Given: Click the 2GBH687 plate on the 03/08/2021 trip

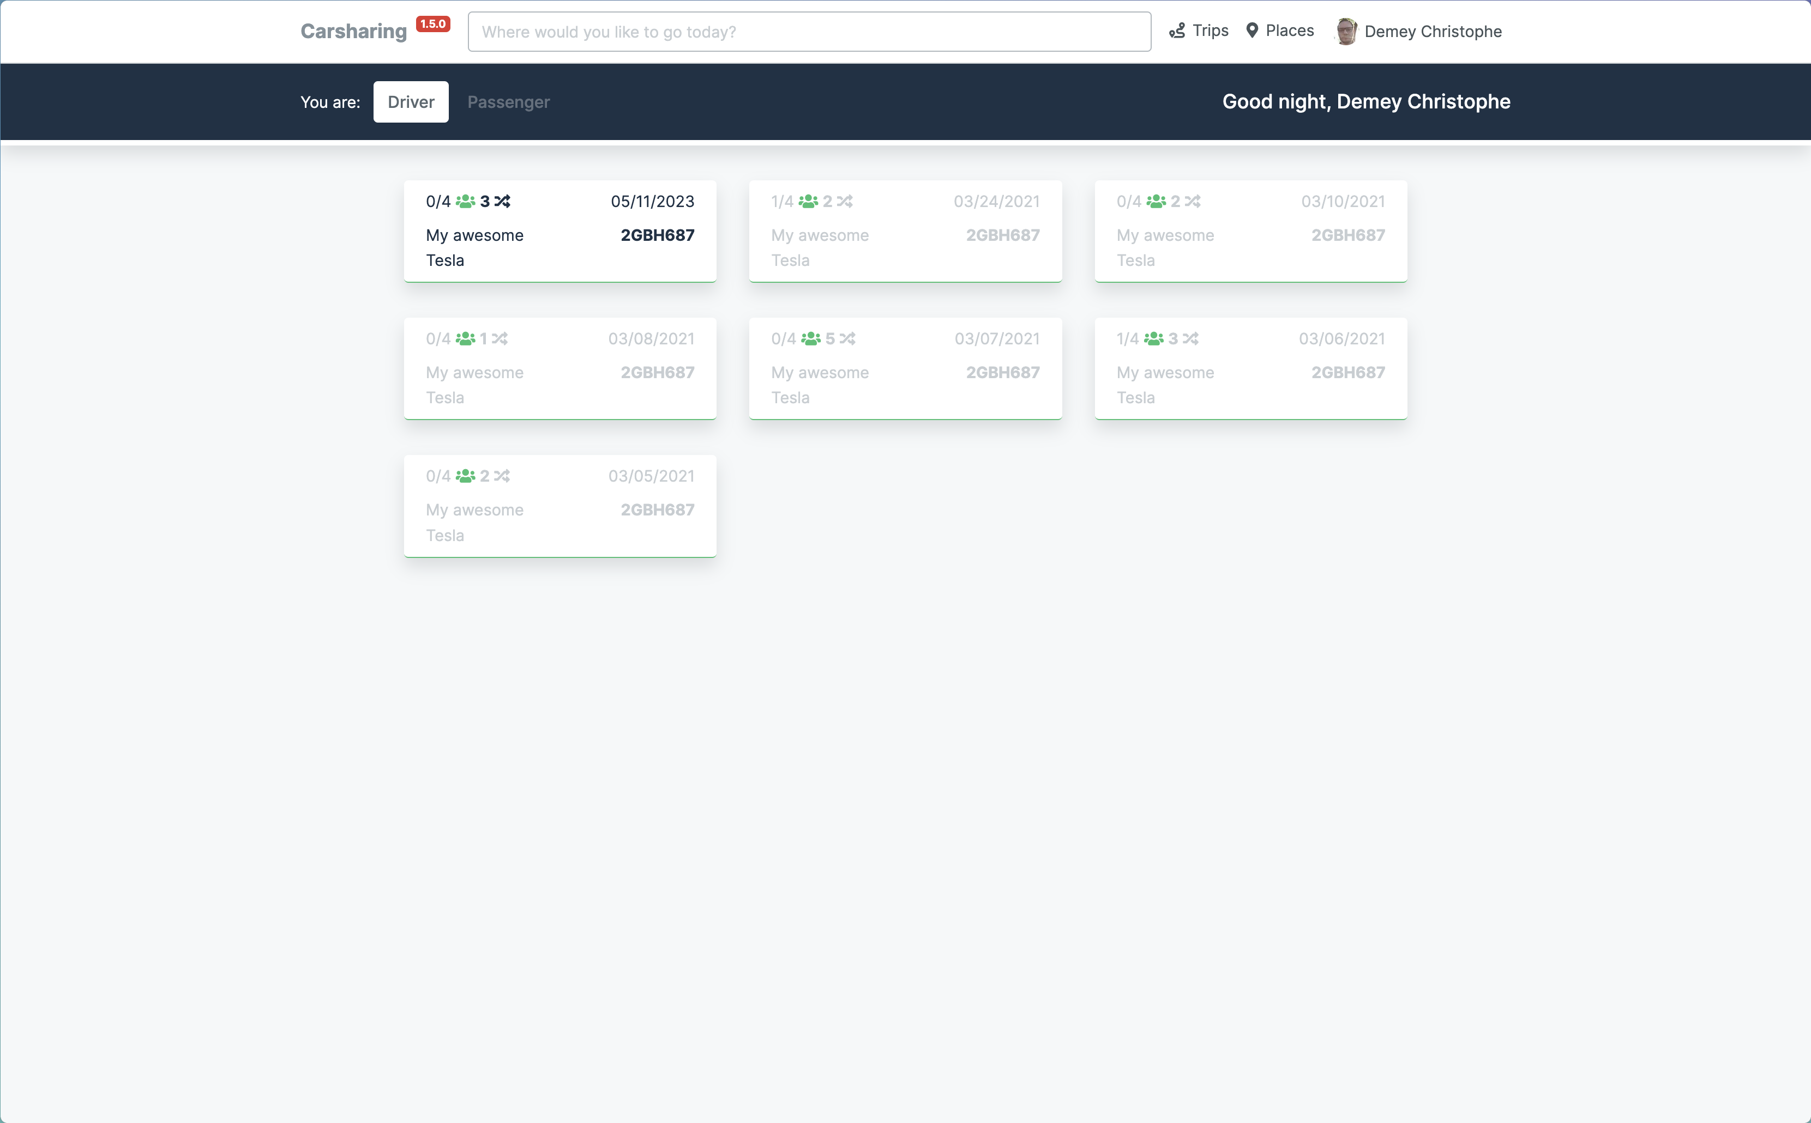Looking at the screenshot, I should point(658,372).
